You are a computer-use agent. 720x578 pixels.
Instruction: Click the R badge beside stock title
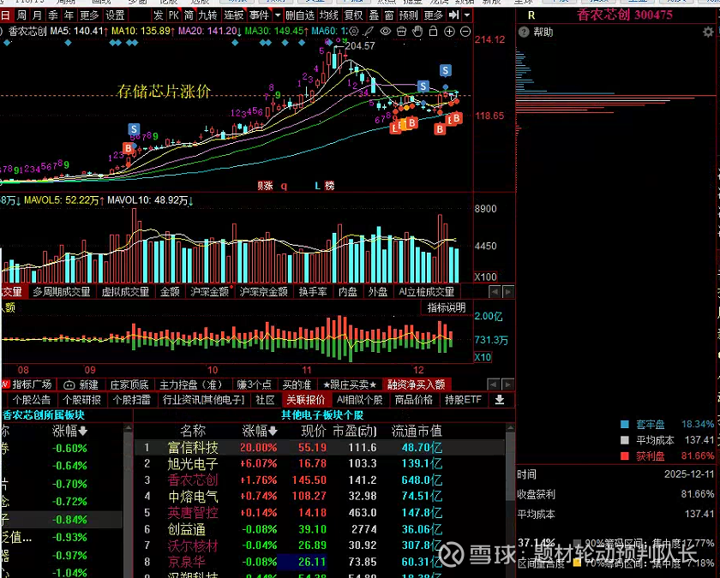click(x=531, y=15)
